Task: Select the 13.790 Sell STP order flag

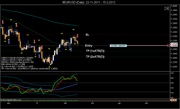Action: 118,46
